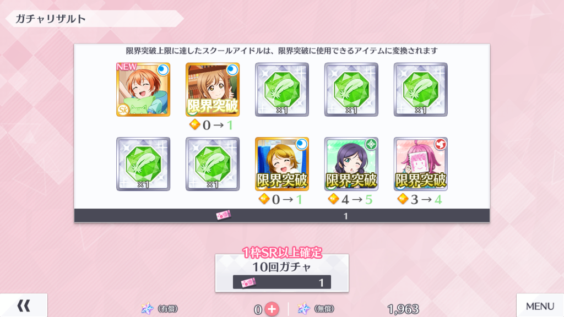This screenshot has width=564, height=317.
Task: Tap the free star gem icon (無償)
Action: [x=303, y=308]
